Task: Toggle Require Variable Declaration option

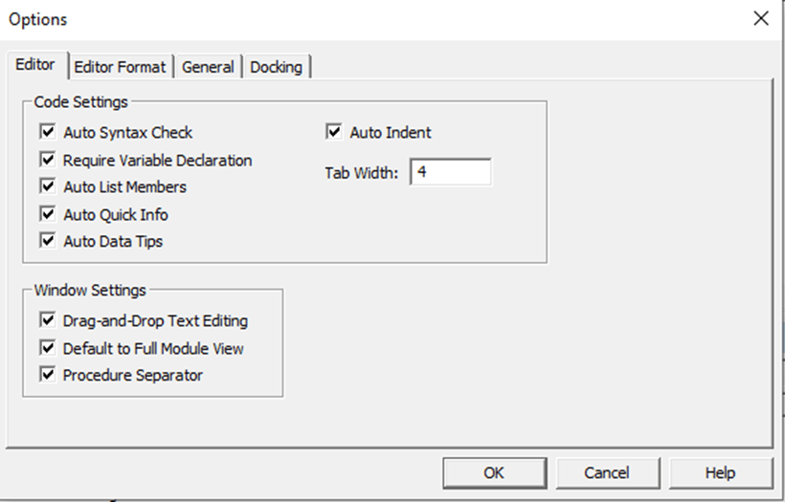Action: [x=48, y=160]
